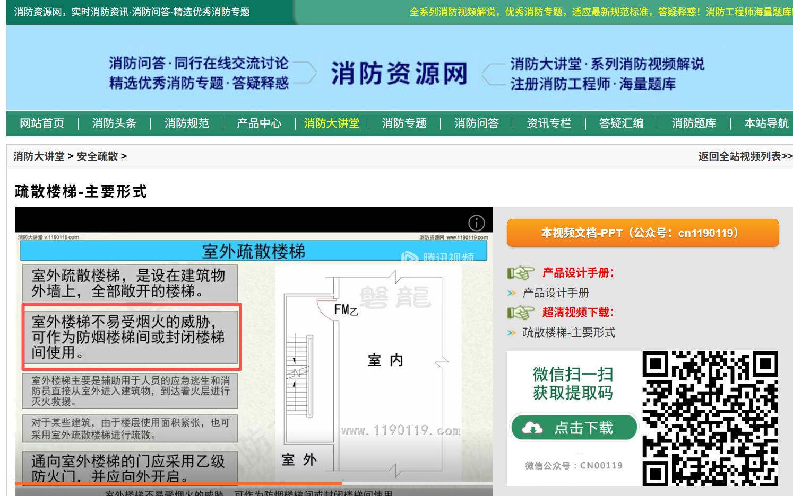
Task: Open the 消防头条 nav item
Action: click(114, 123)
